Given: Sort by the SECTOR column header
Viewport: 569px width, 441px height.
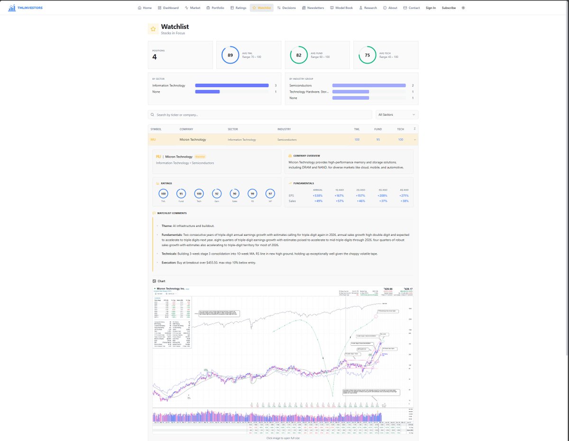Looking at the screenshot, I should [233, 129].
